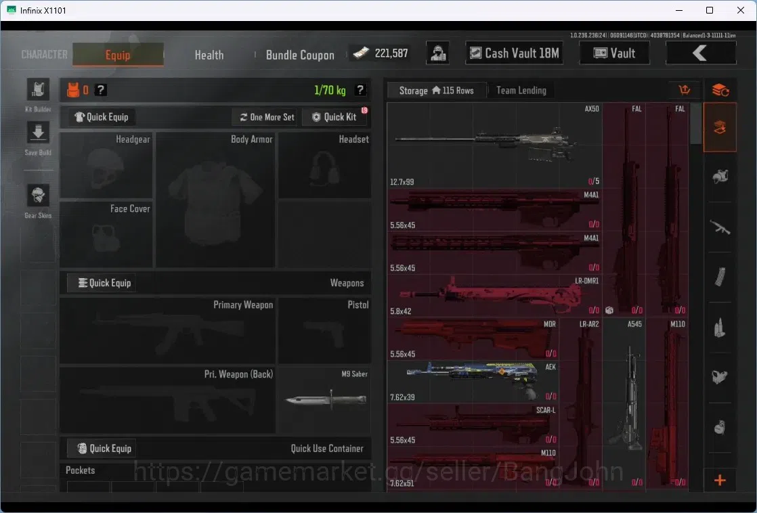Filter storage by sights and attachments
The width and height of the screenshot is (757, 513).
[720, 377]
